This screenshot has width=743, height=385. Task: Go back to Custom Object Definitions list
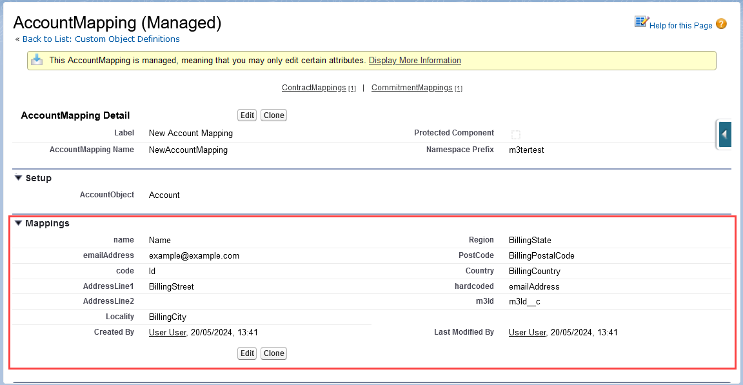[101, 39]
